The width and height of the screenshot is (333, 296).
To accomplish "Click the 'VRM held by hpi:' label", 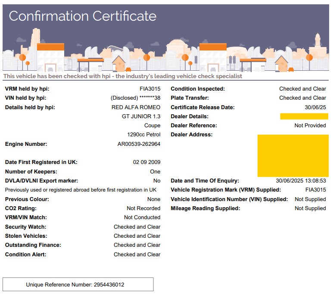I will tap(27, 89).
